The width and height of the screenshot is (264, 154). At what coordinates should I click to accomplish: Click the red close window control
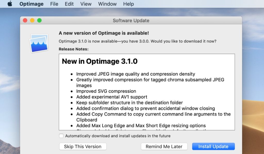(x=25, y=20)
